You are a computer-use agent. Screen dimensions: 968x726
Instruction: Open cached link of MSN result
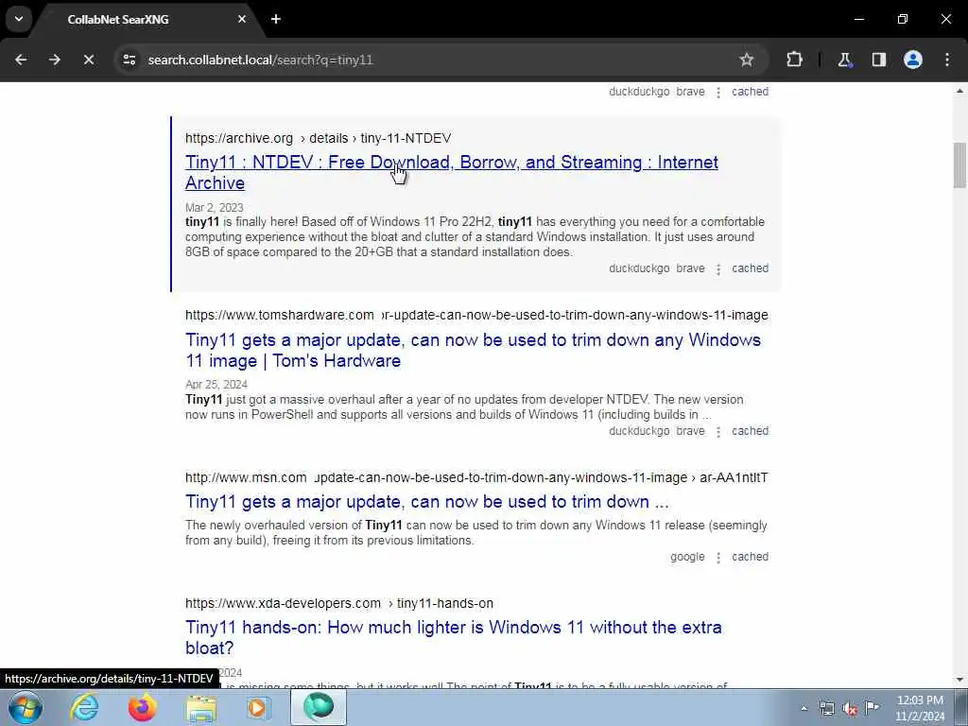coord(750,557)
